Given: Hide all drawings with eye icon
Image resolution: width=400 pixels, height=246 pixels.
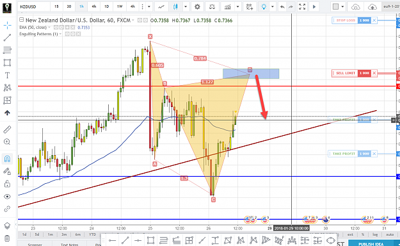Looking at the screenshot, I should click(x=7, y=197).
